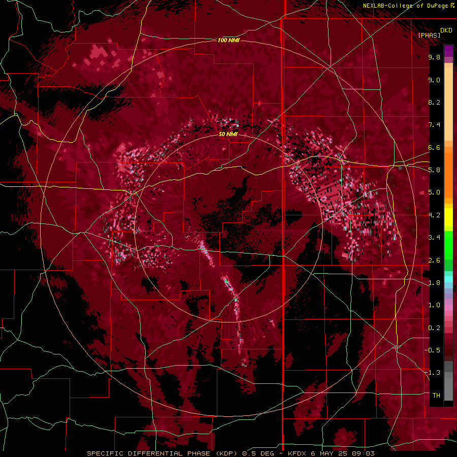
Task: Click the 9.0 value on the scale
Action: [x=434, y=80]
